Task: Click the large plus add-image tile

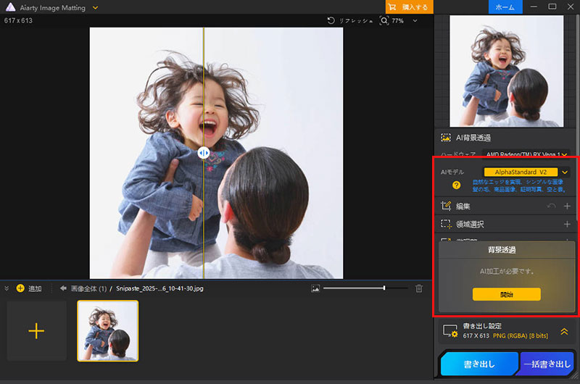Action: [37, 331]
